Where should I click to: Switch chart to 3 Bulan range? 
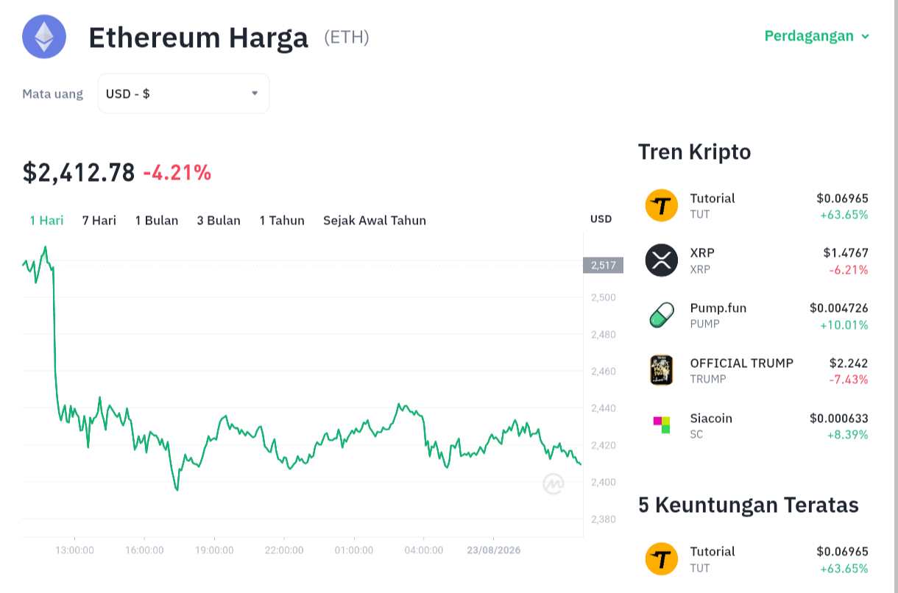coord(219,220)
